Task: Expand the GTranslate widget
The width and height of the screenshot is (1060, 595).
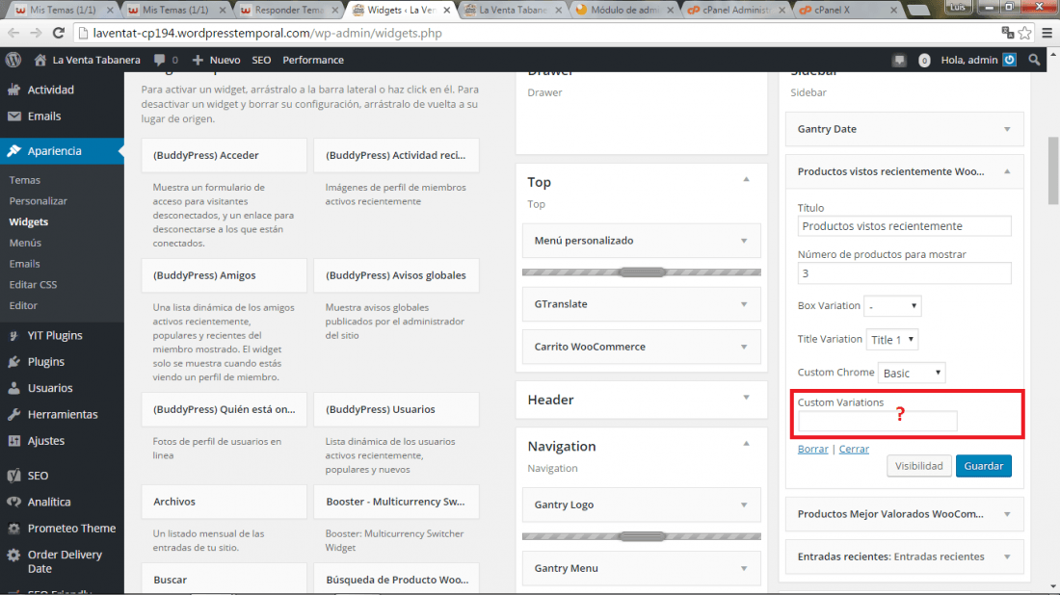Action: (x=744, y=304)
